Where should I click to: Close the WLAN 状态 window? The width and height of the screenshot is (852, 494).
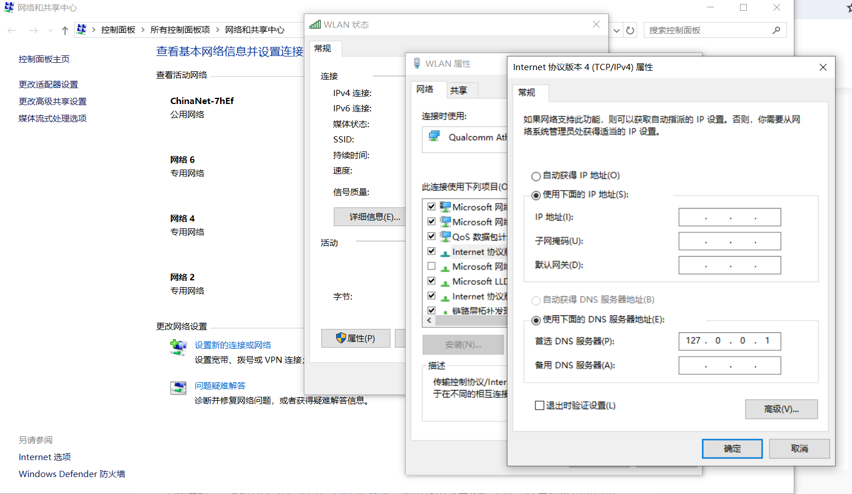[596, 24]
